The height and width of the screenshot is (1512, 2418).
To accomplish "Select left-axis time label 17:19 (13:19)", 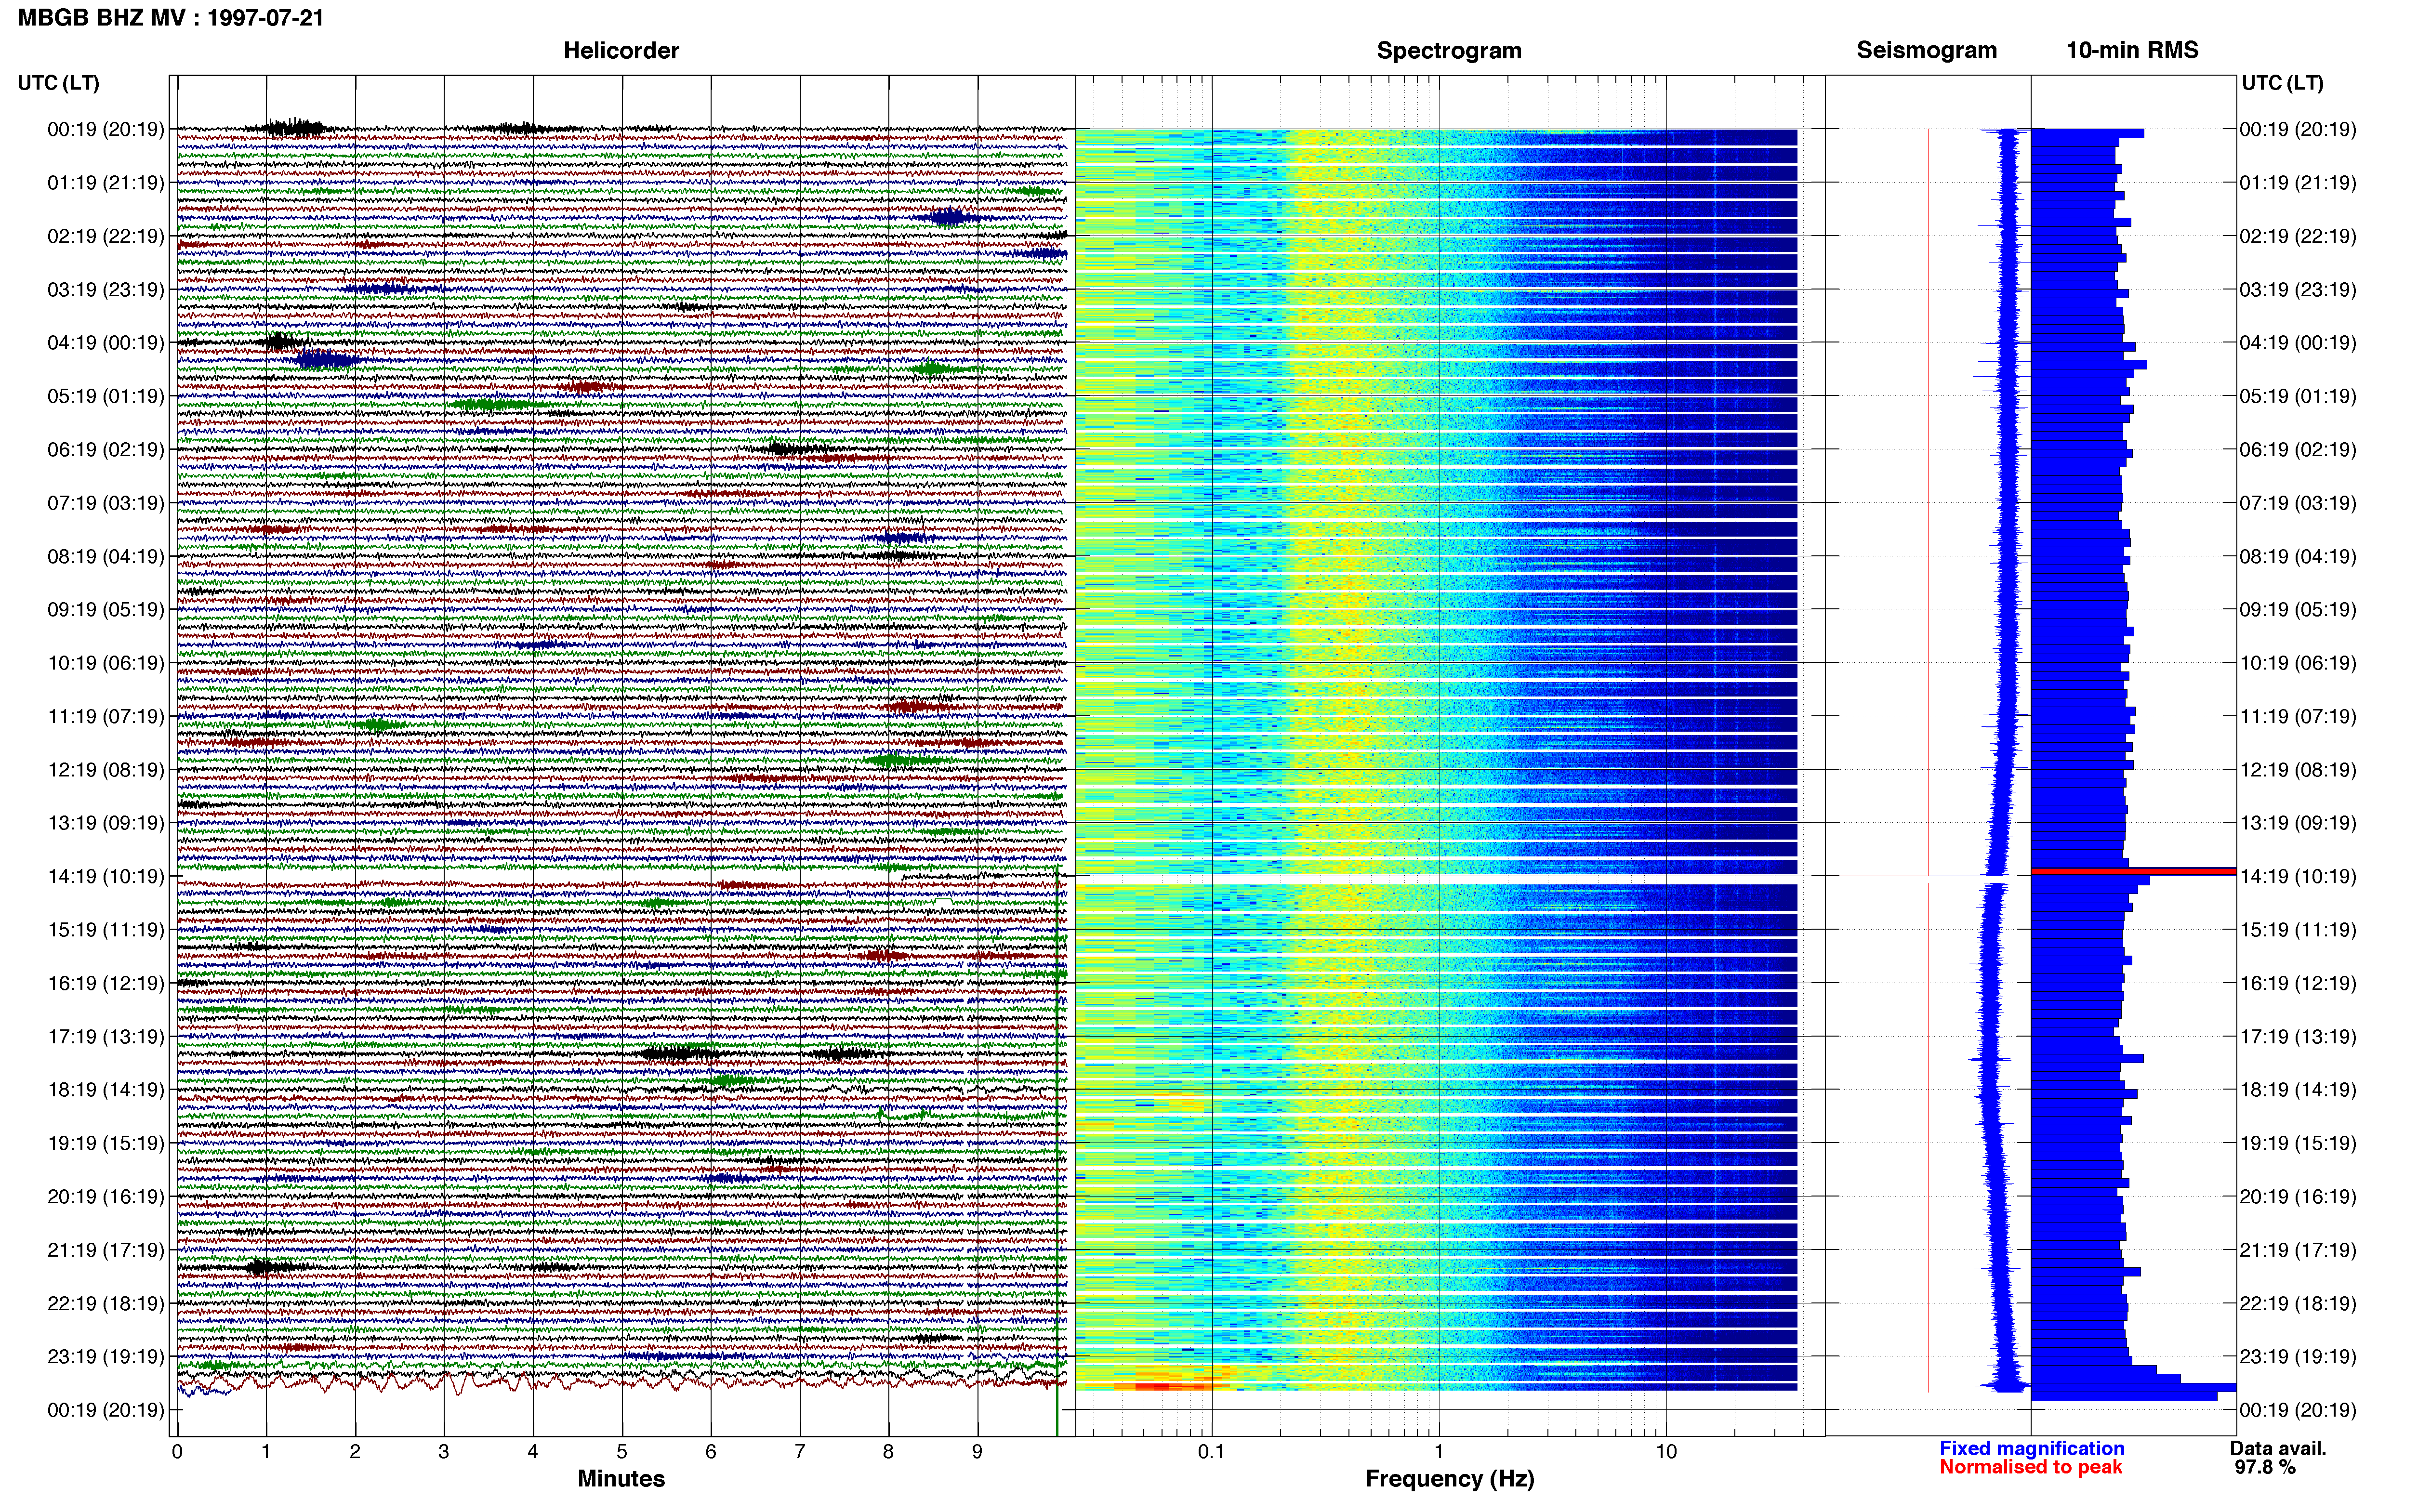I will point(106,1037).
